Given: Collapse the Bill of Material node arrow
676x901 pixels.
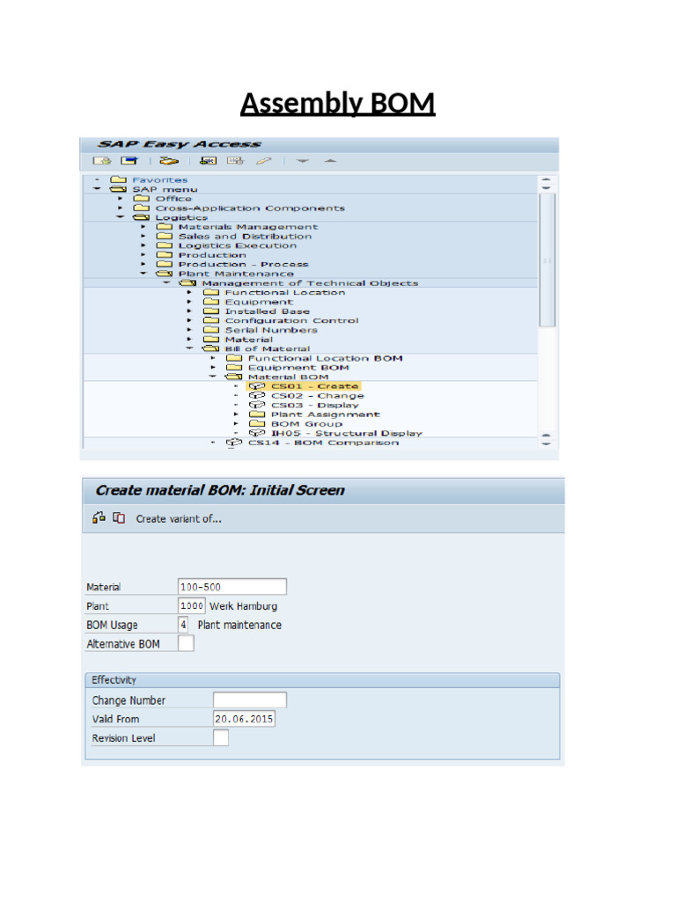Looking at the screenshot, I should (189, 348).
